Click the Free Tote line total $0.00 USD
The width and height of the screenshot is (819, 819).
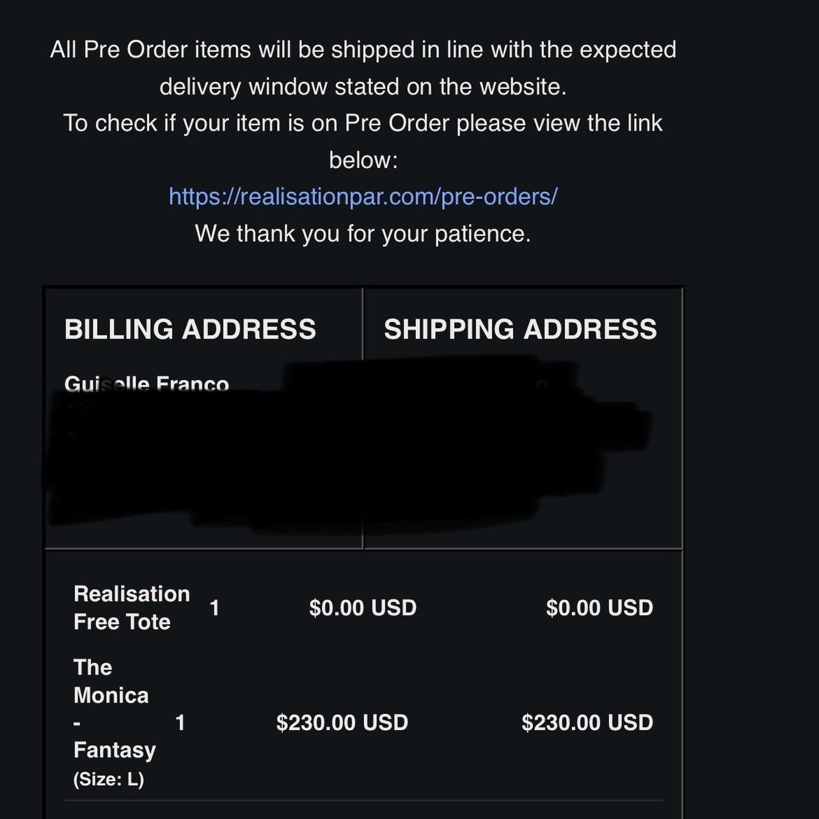(600, 608)
